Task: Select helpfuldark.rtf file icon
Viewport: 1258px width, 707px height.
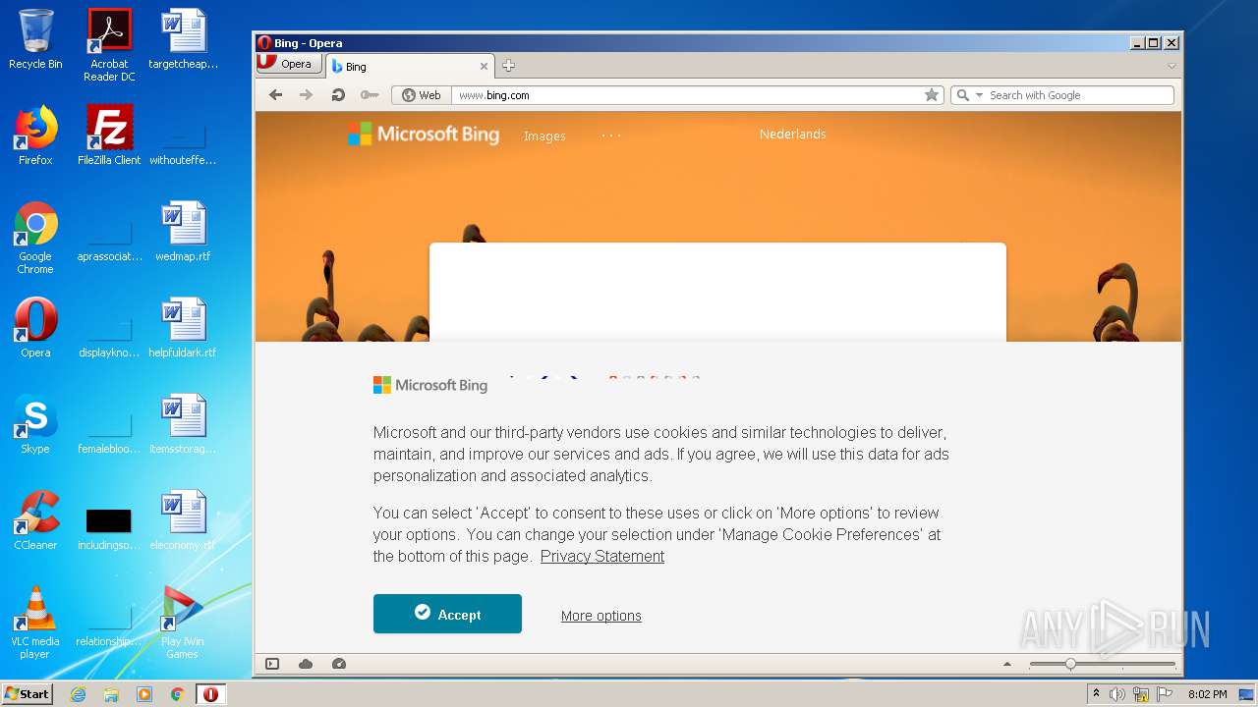Action: click(183, 328)
